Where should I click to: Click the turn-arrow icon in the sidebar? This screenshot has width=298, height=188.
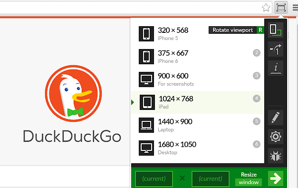276,49
